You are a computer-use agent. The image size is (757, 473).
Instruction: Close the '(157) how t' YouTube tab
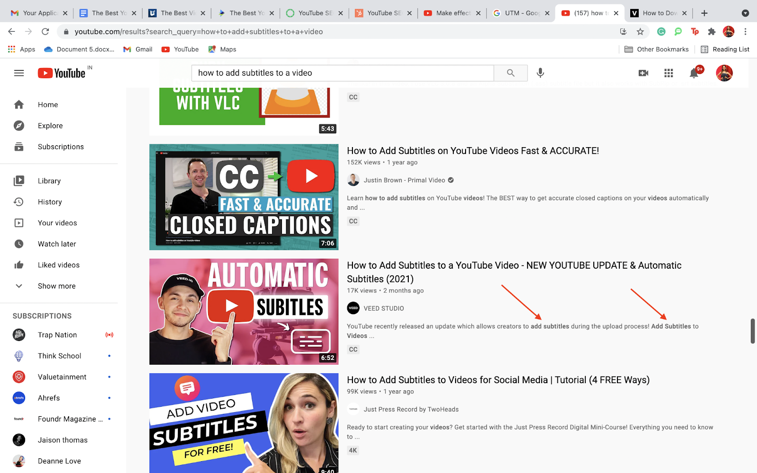pyautogui.click(x=616, y=13)
